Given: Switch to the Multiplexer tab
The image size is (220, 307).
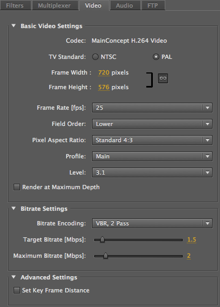Looking at the screenshot, I should pyautogui.click(x=54, y=5).
